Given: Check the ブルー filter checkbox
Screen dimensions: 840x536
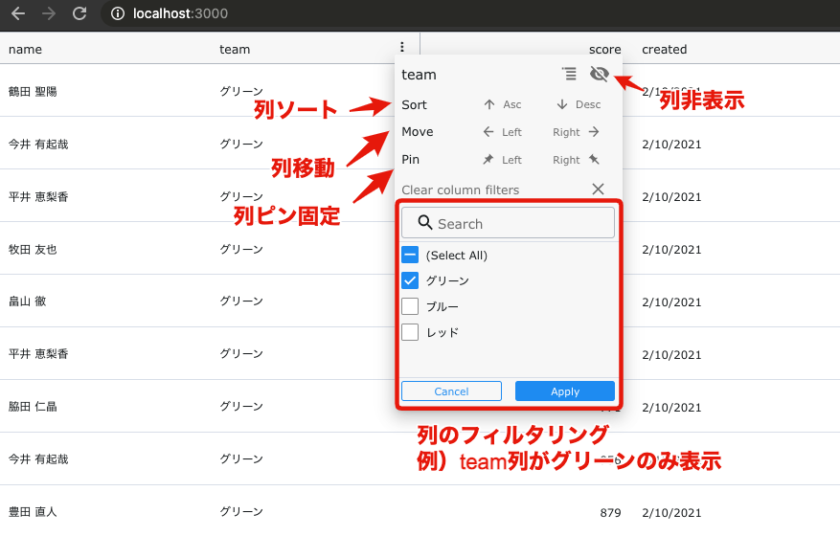Looking at the screenshot, I should coord(410,306).
